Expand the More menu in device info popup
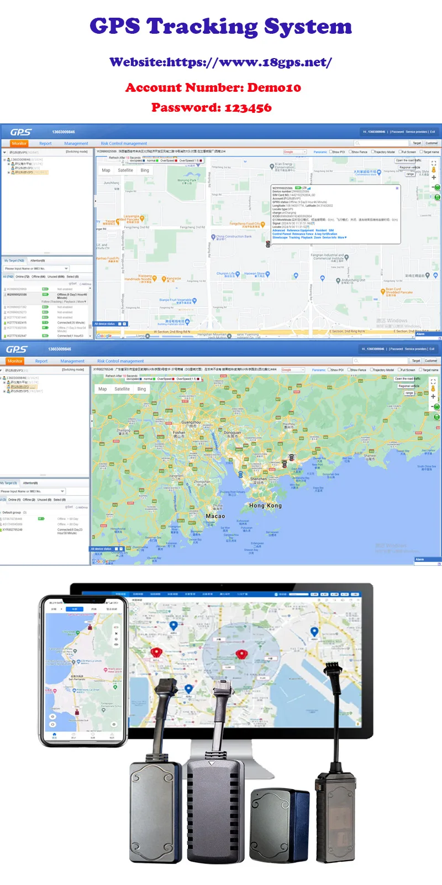Image resolution: width=442 pixels, height=885 pixels. [x=342, y=237]
